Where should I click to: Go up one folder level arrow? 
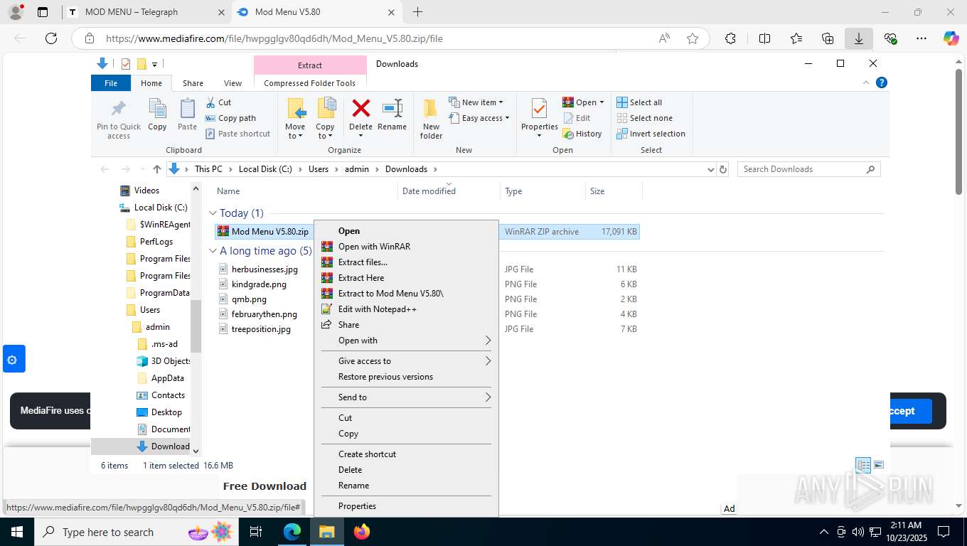tap(157, 169)
